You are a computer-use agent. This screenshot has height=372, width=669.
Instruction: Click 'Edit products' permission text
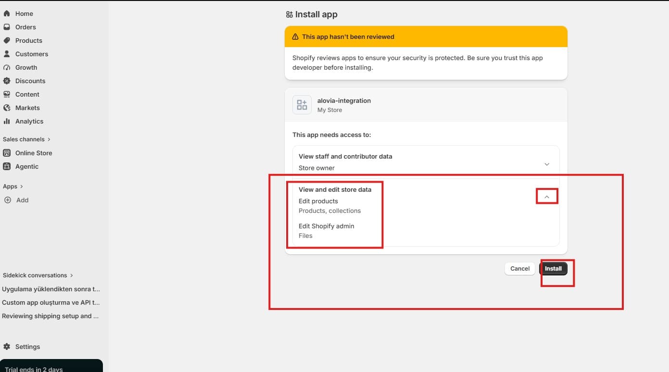pyautogui.click(x=318, y=201)
